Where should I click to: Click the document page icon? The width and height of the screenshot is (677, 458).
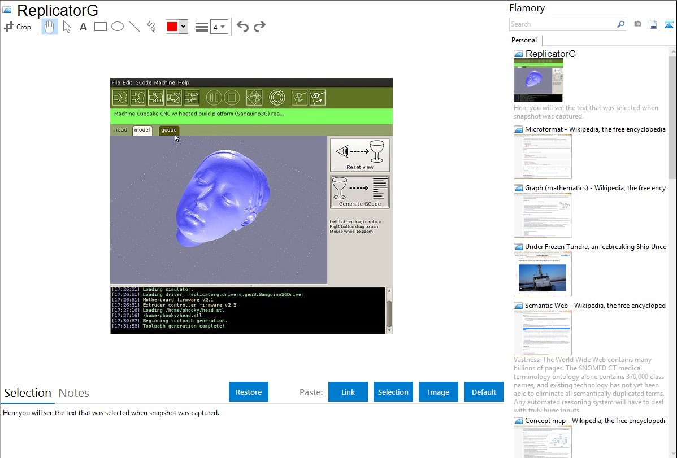pos(653,24)
